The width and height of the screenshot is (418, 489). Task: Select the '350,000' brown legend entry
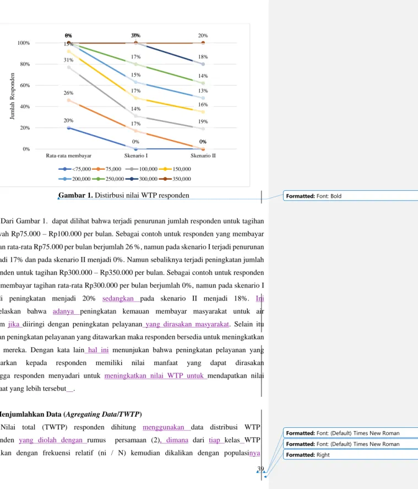(175, 179)
